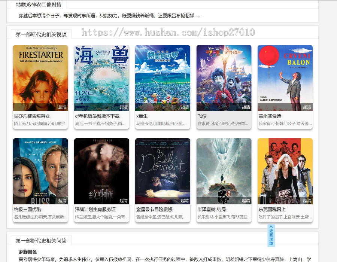This screenshot has width=337, height=262.
Task: Click the title link 飞信
Action: (x=202, y=116)
